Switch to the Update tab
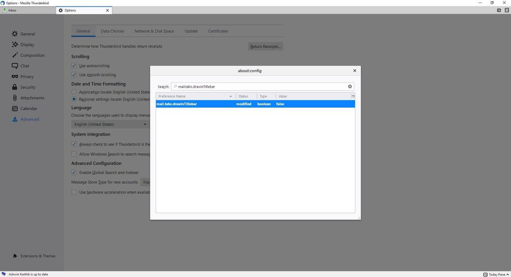Image resolution: width=511 pixels, height=277 pixels. tap(191, 31)
